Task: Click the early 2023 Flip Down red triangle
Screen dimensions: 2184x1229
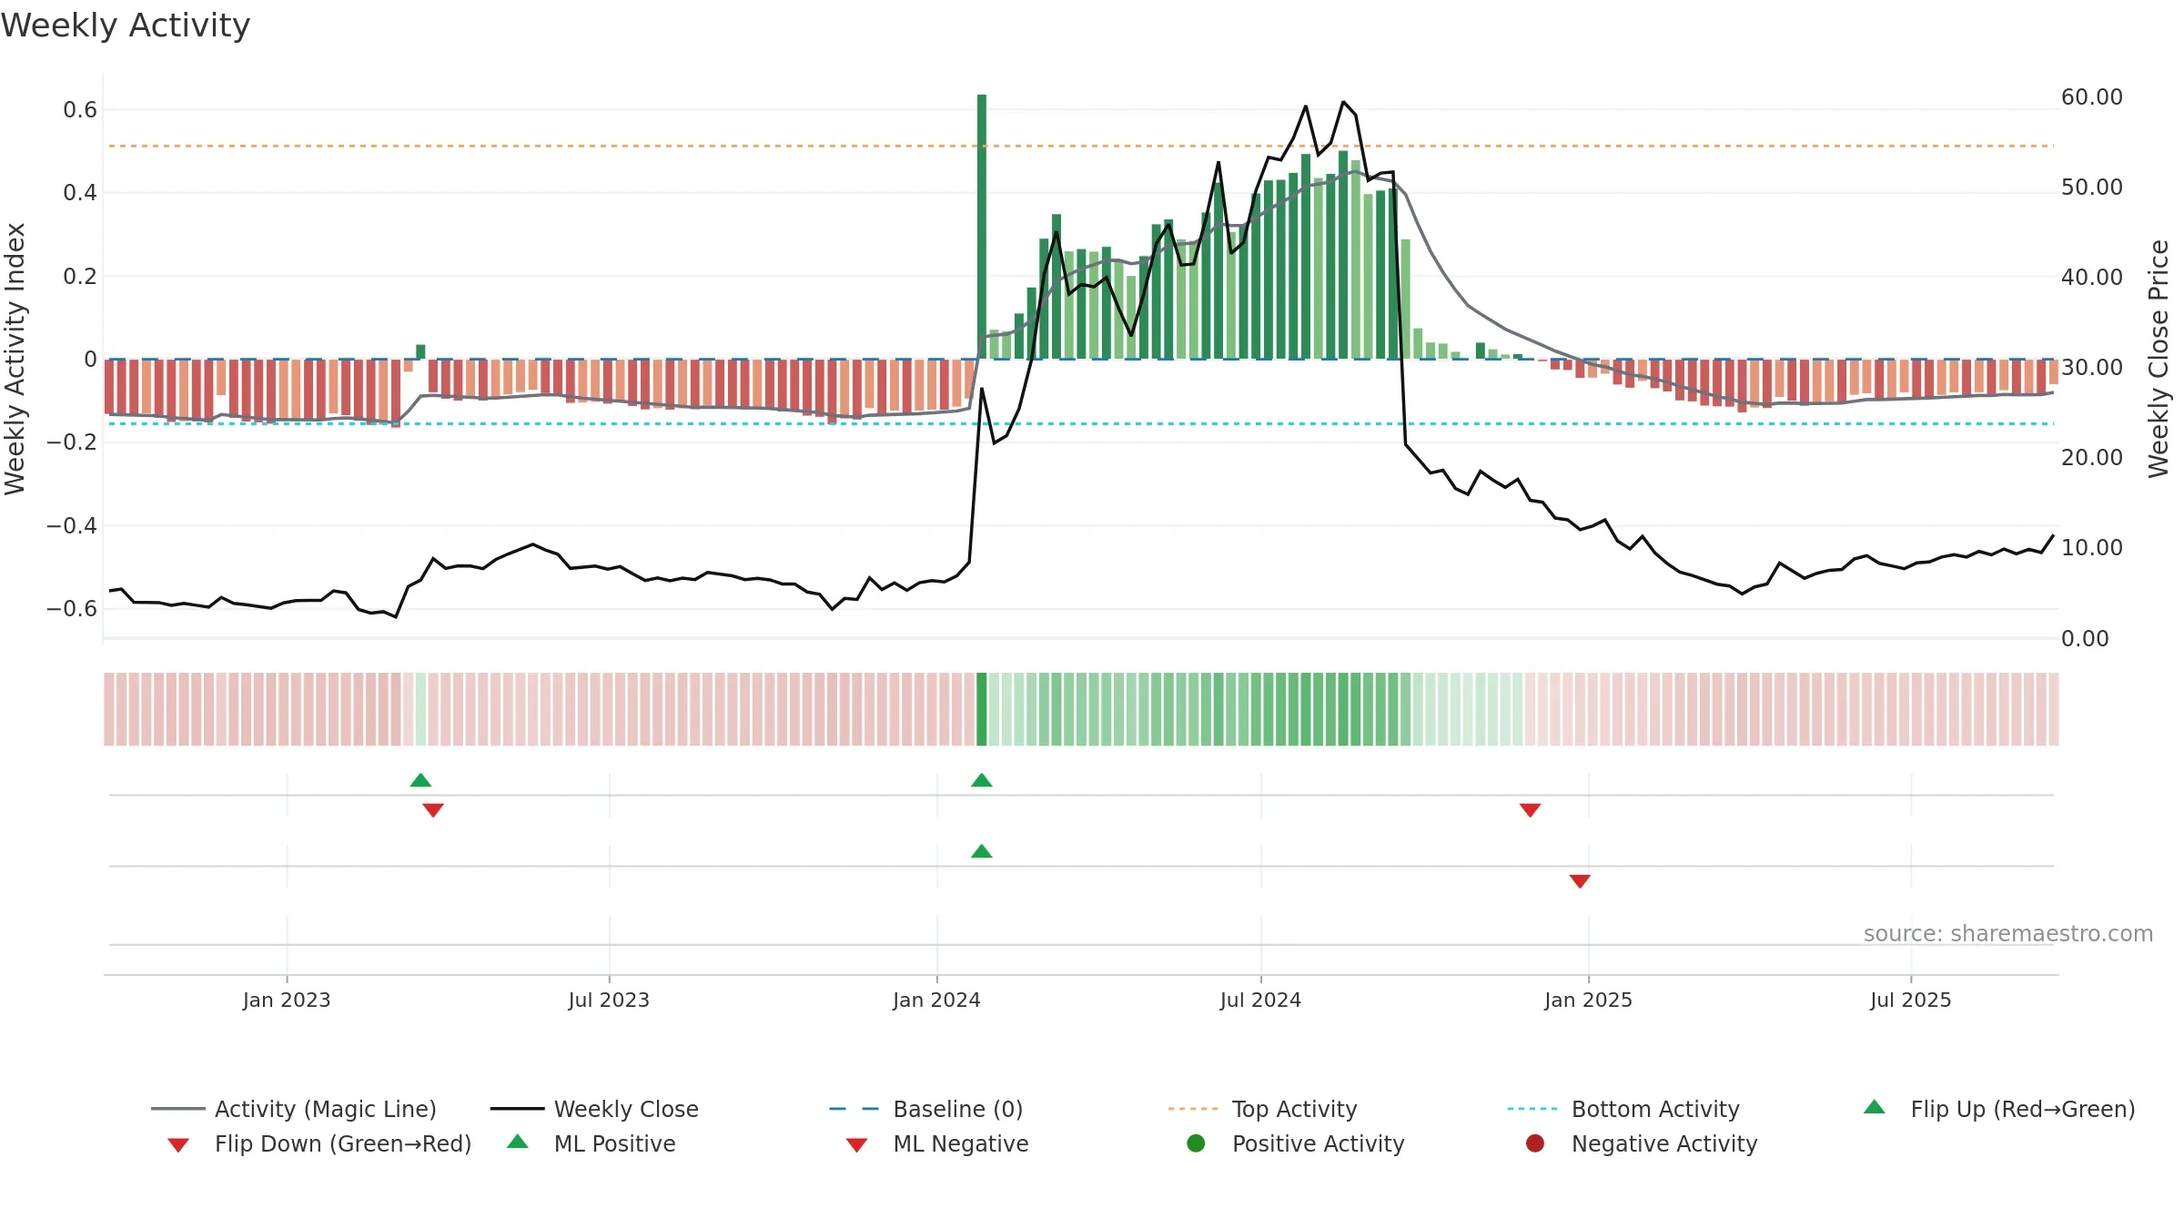Action: (433, 810)
